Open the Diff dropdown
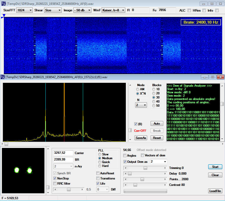Viewport: 225px width, 201px height. tap(103, 189)
